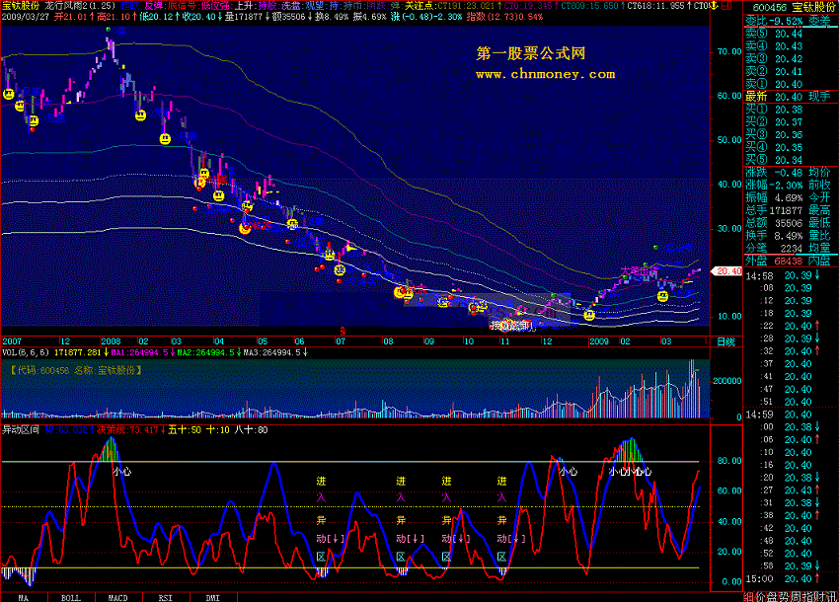Click the 最新 20.40 latest price row
Viewport: 839px width, 602px height.
(791, 97)
